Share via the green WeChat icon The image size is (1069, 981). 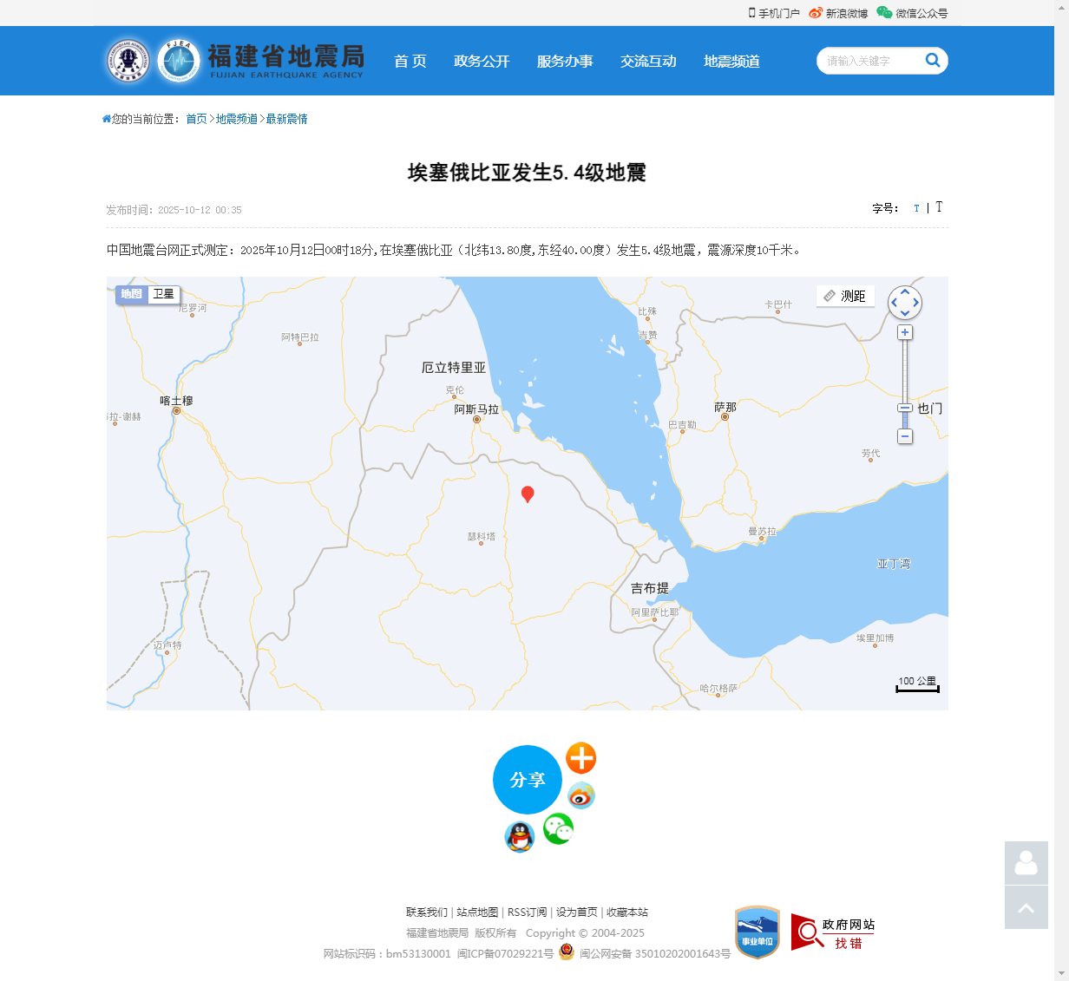click(x=558, y=828)
